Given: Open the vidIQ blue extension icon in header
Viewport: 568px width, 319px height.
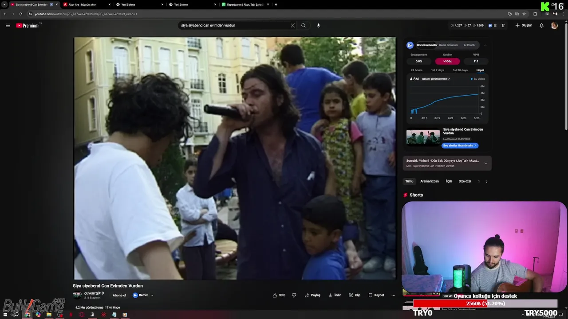Looking at the screenshot, I should point(490,25).
